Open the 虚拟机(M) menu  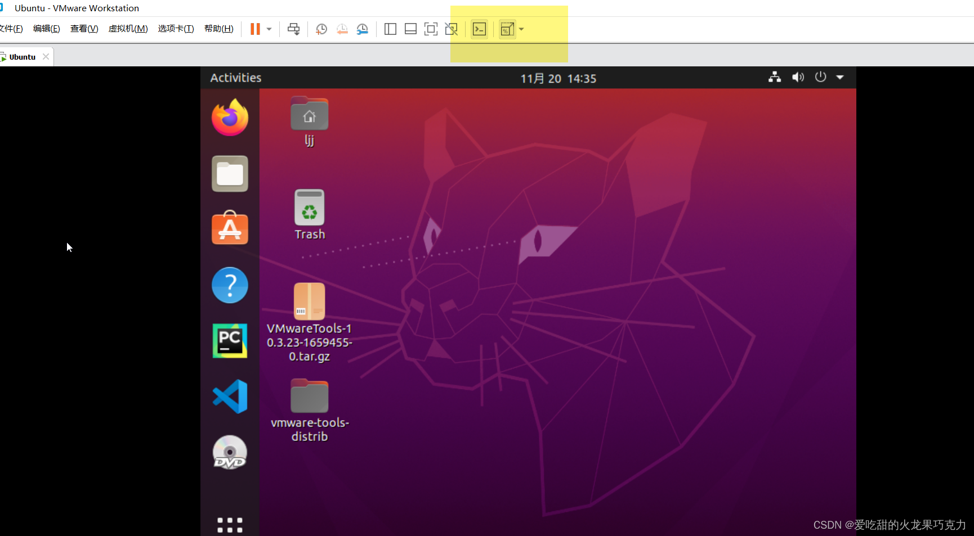click(128, 29)
